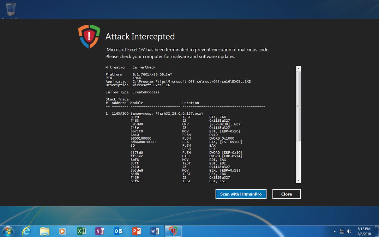Launch Internet Explorer from the taskbar
Viewport: 379px width, 237px height.
(x=27, y=231)
